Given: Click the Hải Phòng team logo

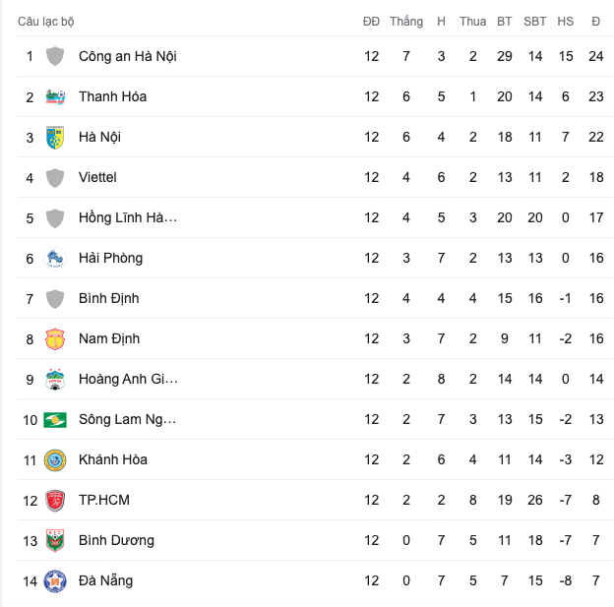Looking at the screenshot, I should point(55,258).
